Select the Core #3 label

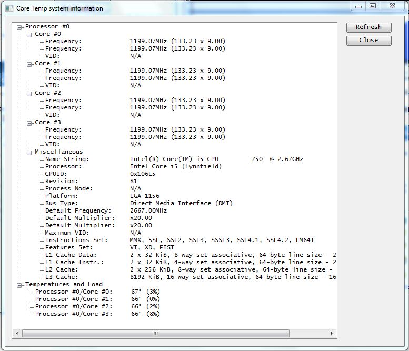coord(48,122)
